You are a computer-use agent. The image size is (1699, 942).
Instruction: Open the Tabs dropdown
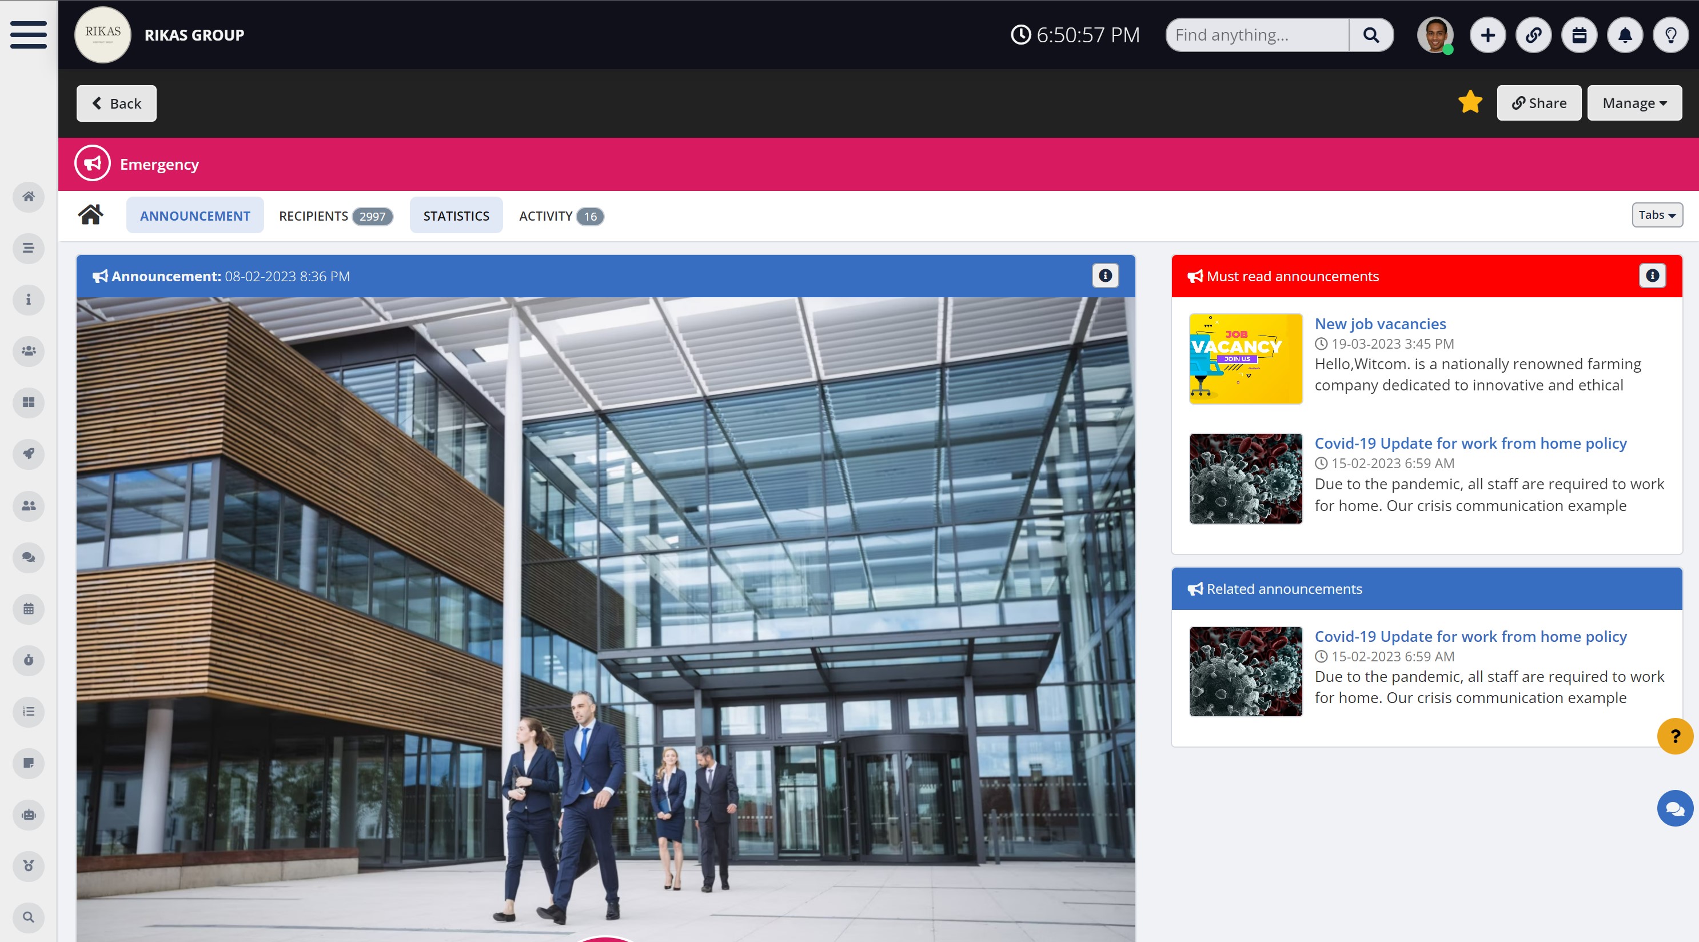[1656, 215]
